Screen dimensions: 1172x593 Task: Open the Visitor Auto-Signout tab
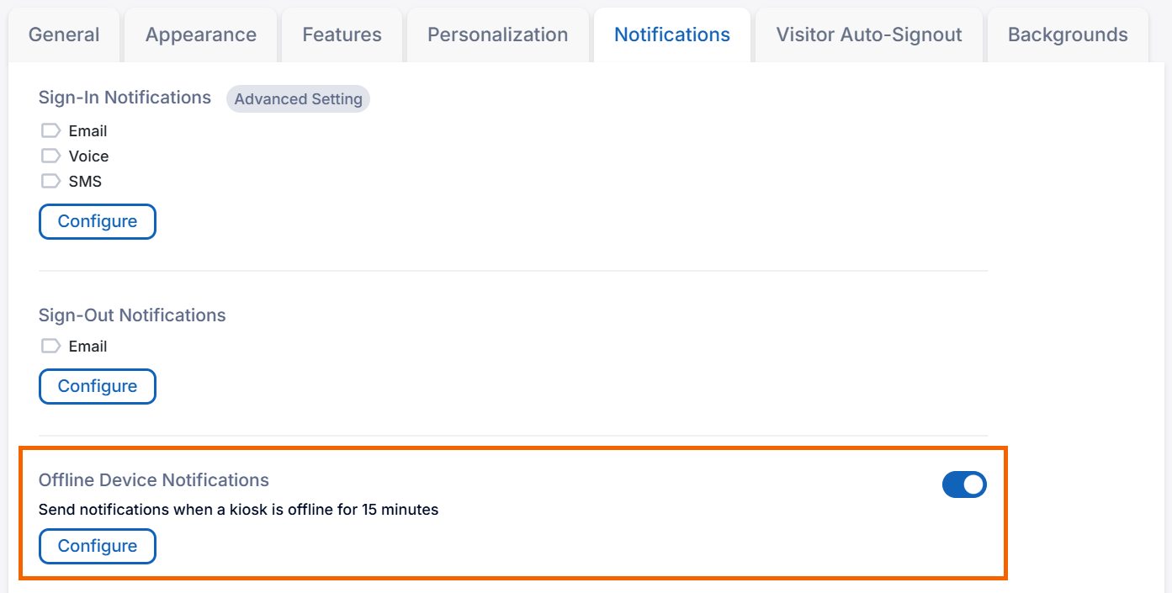click(868, 34)
